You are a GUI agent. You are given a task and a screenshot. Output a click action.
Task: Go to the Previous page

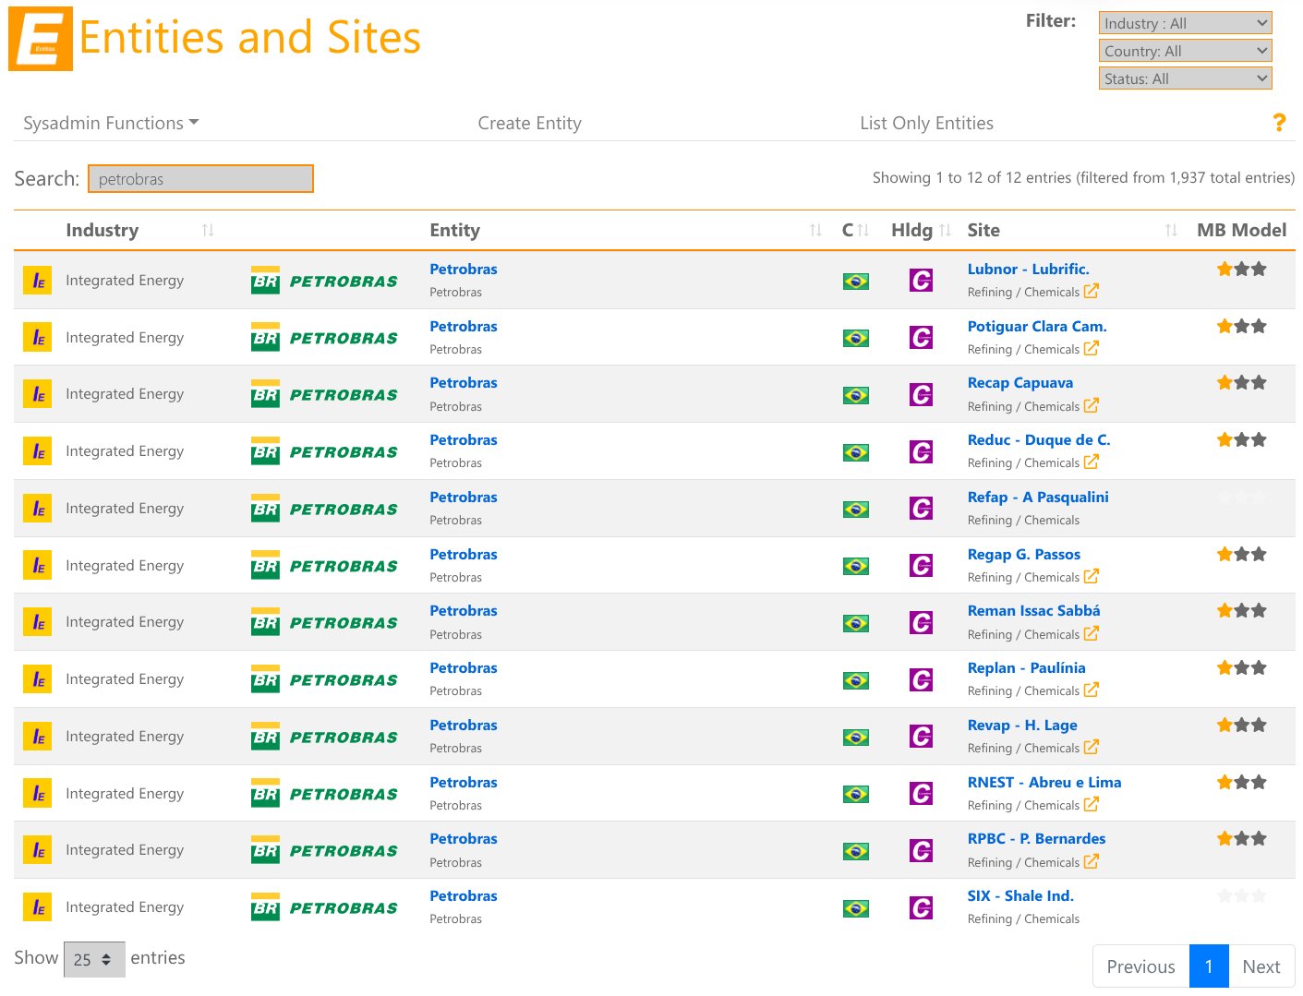point(1140,966)
